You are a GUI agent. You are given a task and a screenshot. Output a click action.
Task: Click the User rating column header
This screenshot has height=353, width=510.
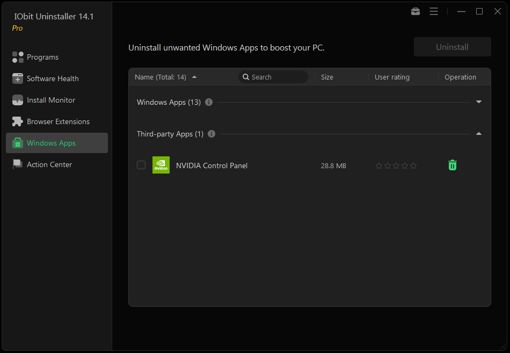tap(392, 77)
